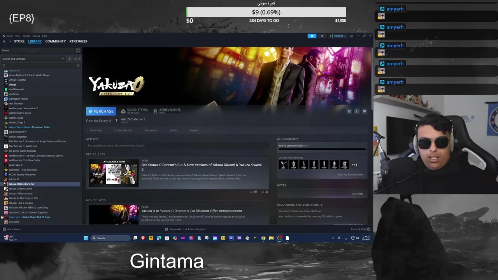Expand the Games and Software dropdown
498x280 pixels.
coord(33,59)
